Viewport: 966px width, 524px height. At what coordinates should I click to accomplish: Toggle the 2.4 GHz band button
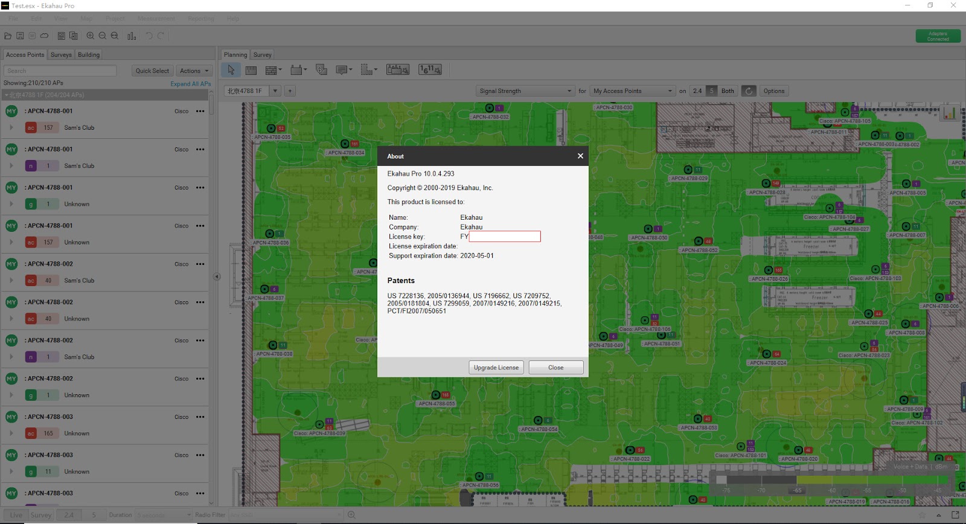point(697,91)
